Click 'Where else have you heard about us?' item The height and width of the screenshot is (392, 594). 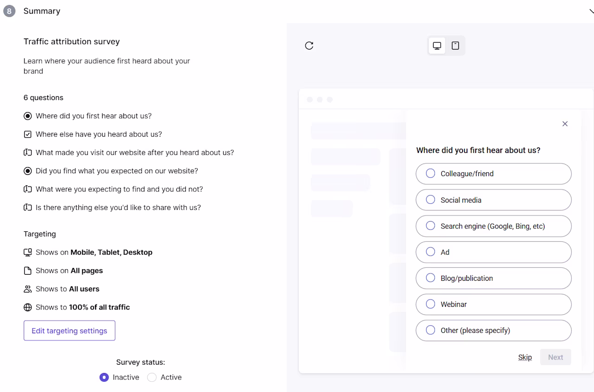click(x=99, y=134)
